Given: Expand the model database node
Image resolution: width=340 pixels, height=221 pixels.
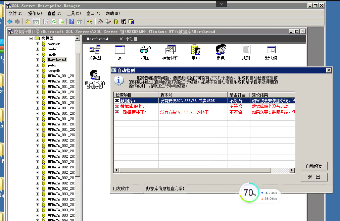Looking at the screenshot, I should [x=37, y=49].
